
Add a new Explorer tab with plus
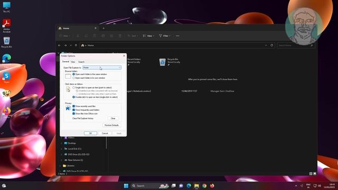[x=104, y=28]
